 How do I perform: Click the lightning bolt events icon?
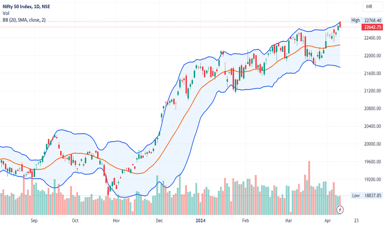click(340, 210)
